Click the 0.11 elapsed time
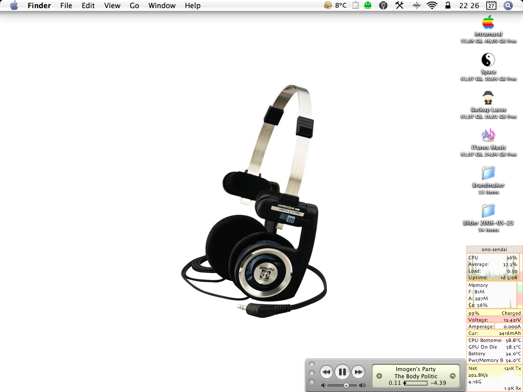 (395, 383)
